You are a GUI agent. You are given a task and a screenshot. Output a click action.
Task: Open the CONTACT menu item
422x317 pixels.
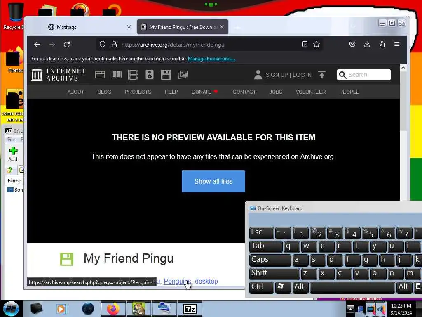(x=244, y=92)
